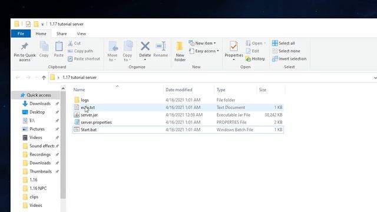
Task: Open pinned Downloads with blue arrow
Action: (37, 104)
